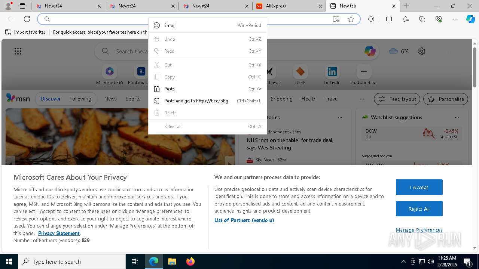Choose Emoji from the context menu
479x269 pixels.
pos(208,25)
